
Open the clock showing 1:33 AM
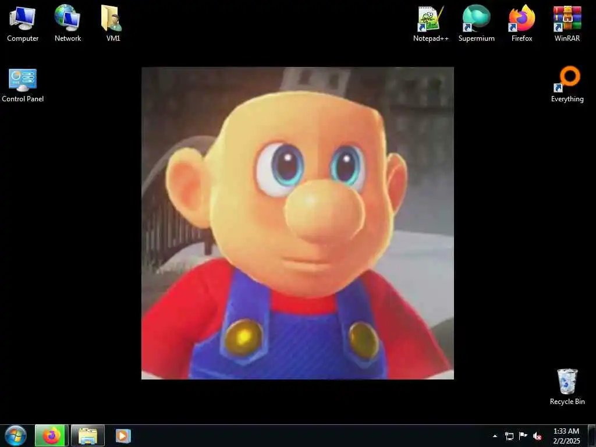pyautogui.click(x=566, y=436)
